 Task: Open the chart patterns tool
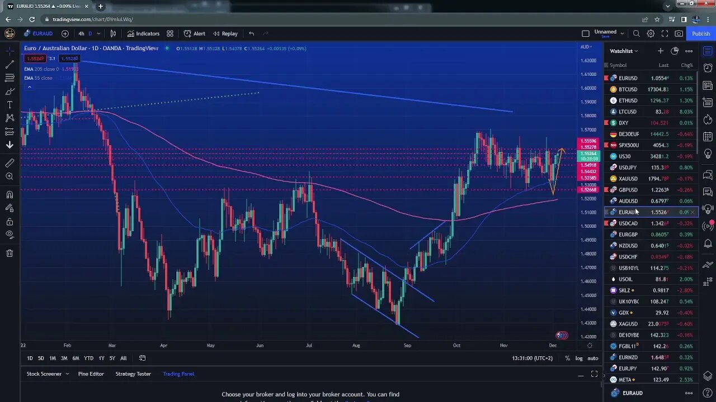coord(10,118)
